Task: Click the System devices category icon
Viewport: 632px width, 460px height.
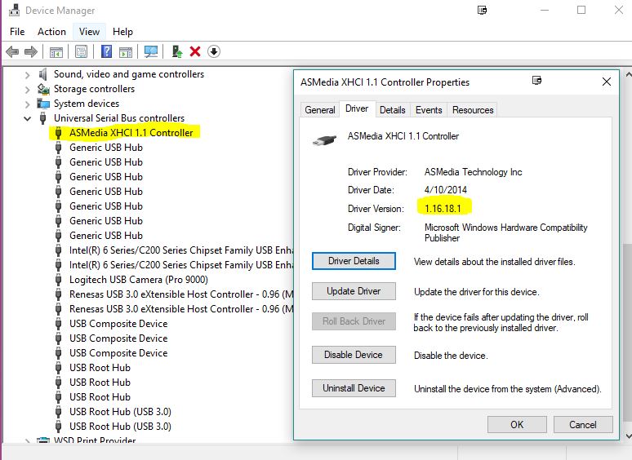Action: click(x=43, y=104)
